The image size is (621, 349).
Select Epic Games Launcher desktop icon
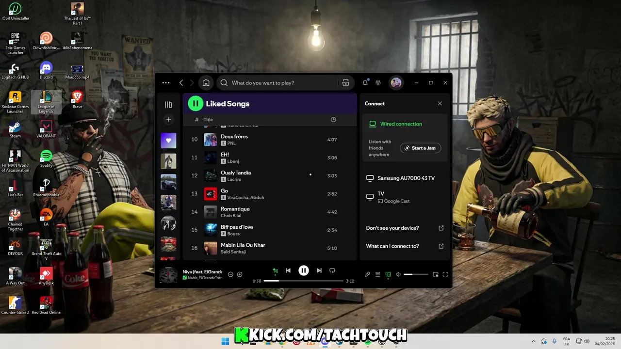15,44
